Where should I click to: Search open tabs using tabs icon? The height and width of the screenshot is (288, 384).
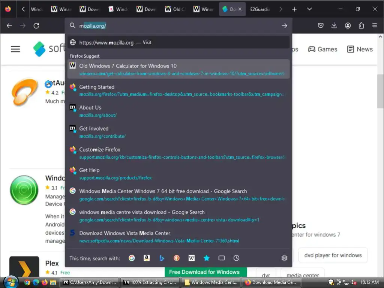pos(221,258)
